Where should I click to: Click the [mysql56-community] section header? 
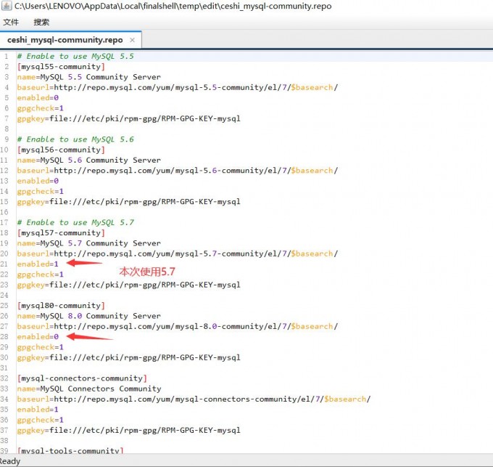(62, 150)
